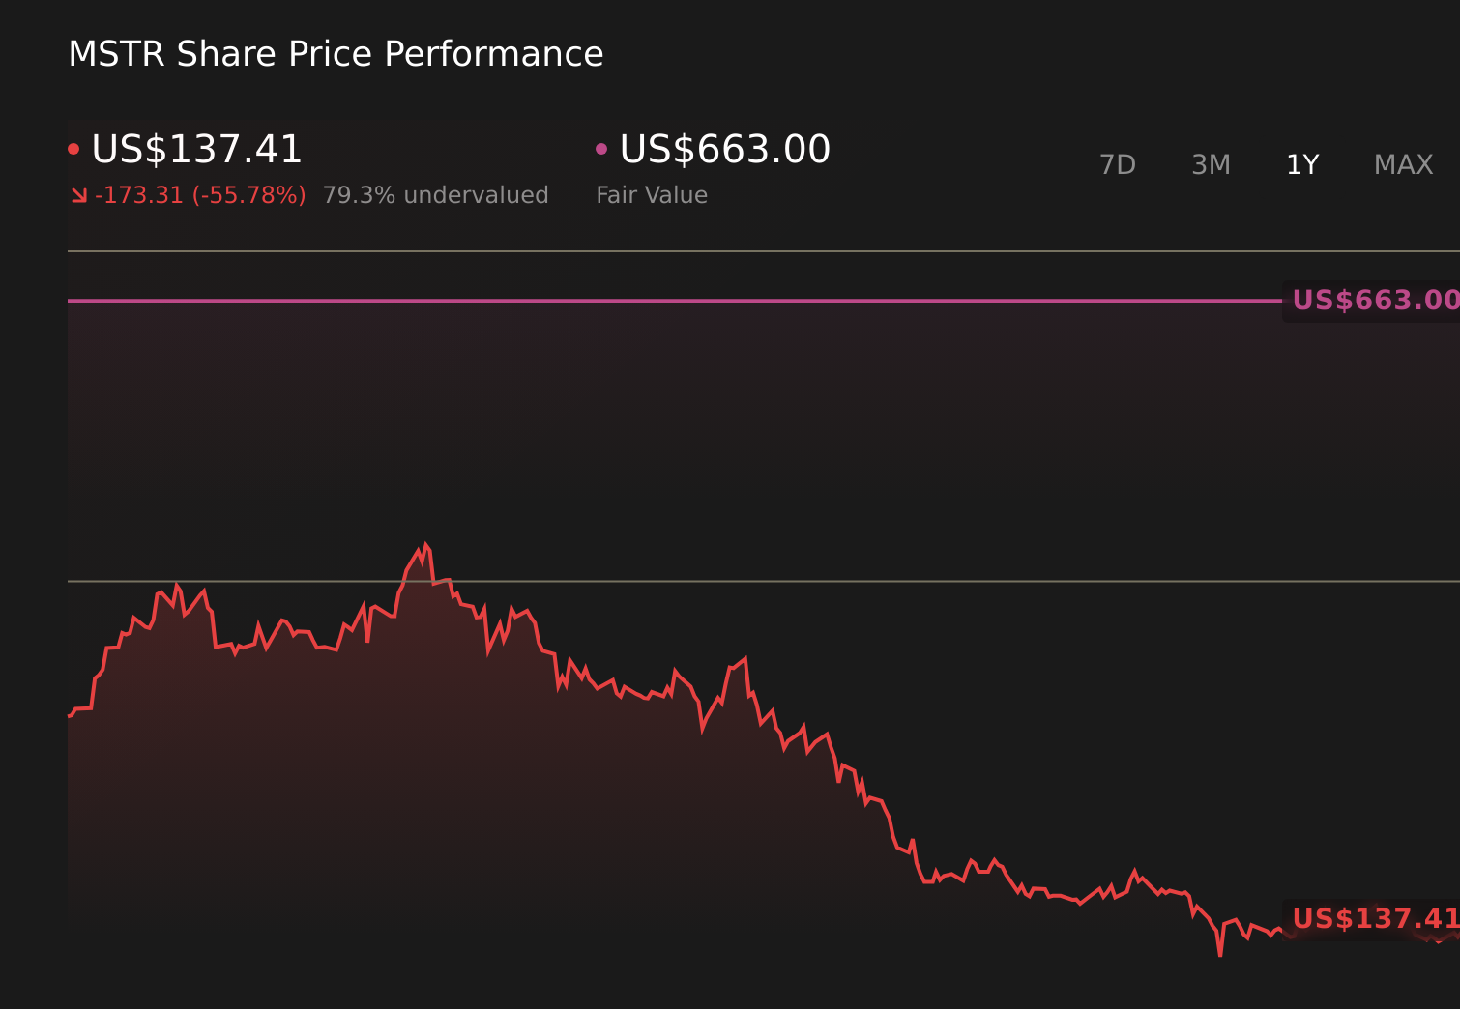The width and height of the screenshot is (1460, 1009).
Task: Click the MSTR Share Price Performance title
Action: pos(336,54)
